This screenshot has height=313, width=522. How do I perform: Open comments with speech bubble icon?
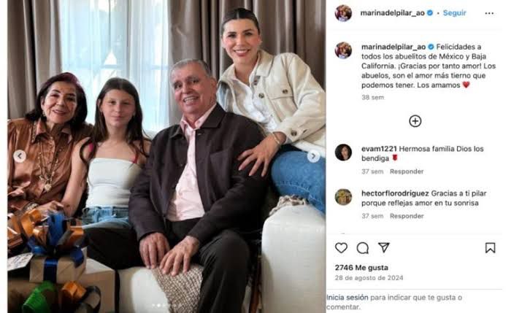point(363,248)
